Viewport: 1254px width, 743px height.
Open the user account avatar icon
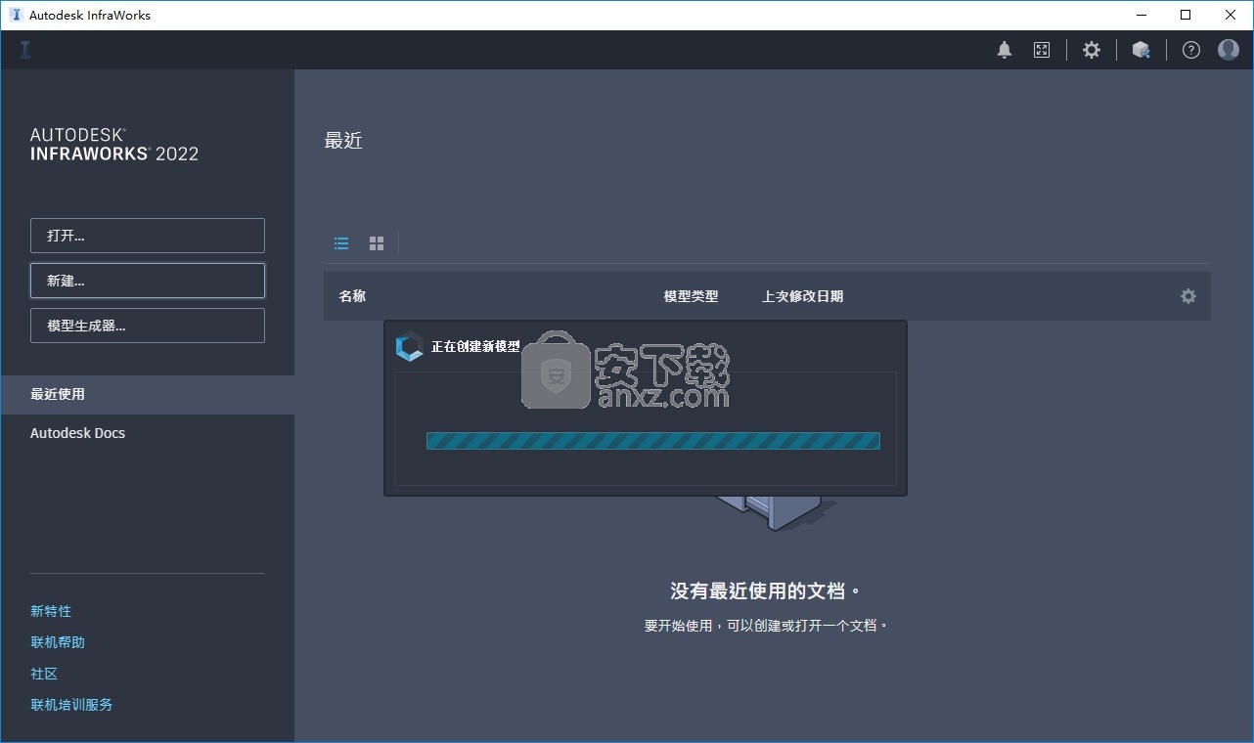point(1229,49)
